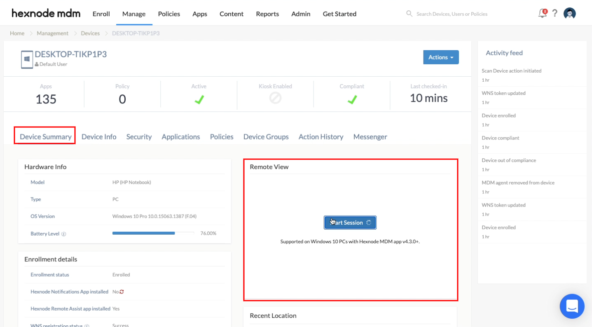Click the Last checked-in 10 mins value
Image resolution: width=592 pixels, height=327 pixels.
click(x=428, y=98)
